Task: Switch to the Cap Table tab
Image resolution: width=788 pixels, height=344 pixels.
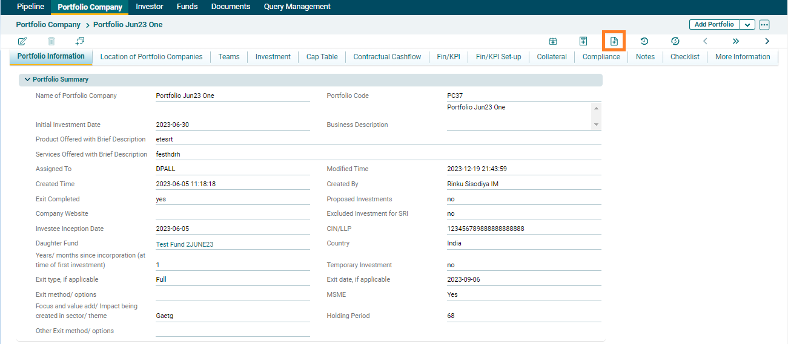Action: 322,57
